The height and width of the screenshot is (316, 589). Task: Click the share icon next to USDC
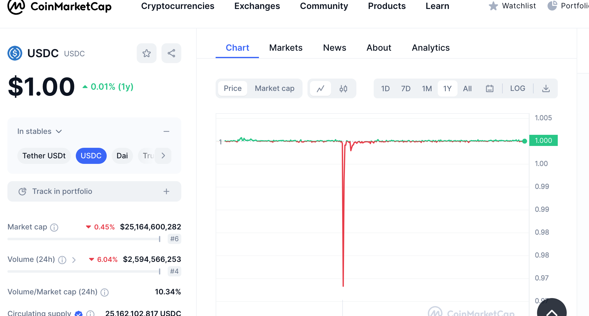pyautogui.click(x=171, y=53)
